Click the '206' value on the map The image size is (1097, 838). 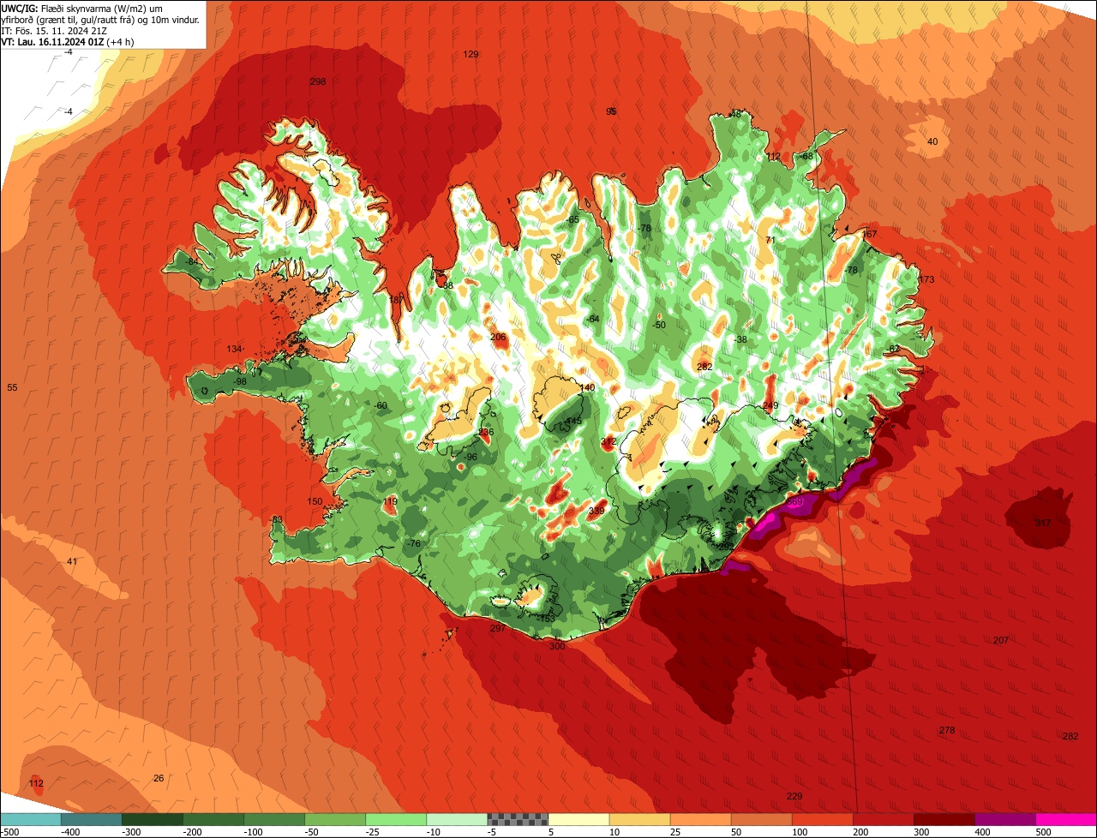coord(498,337)
